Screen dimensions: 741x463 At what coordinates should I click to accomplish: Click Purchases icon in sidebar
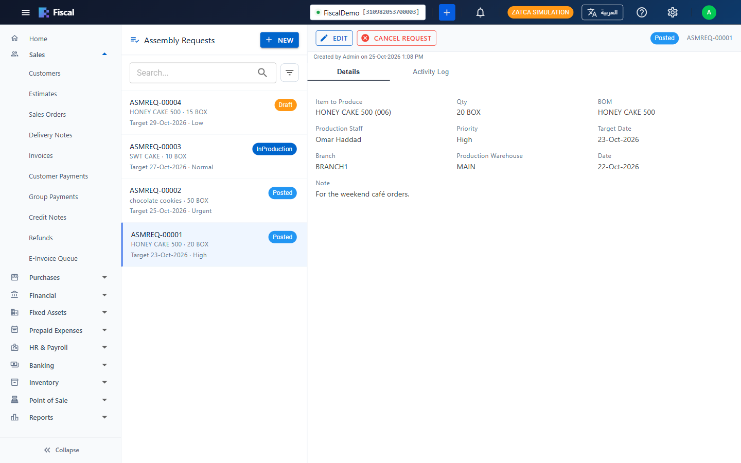point(15,277)
